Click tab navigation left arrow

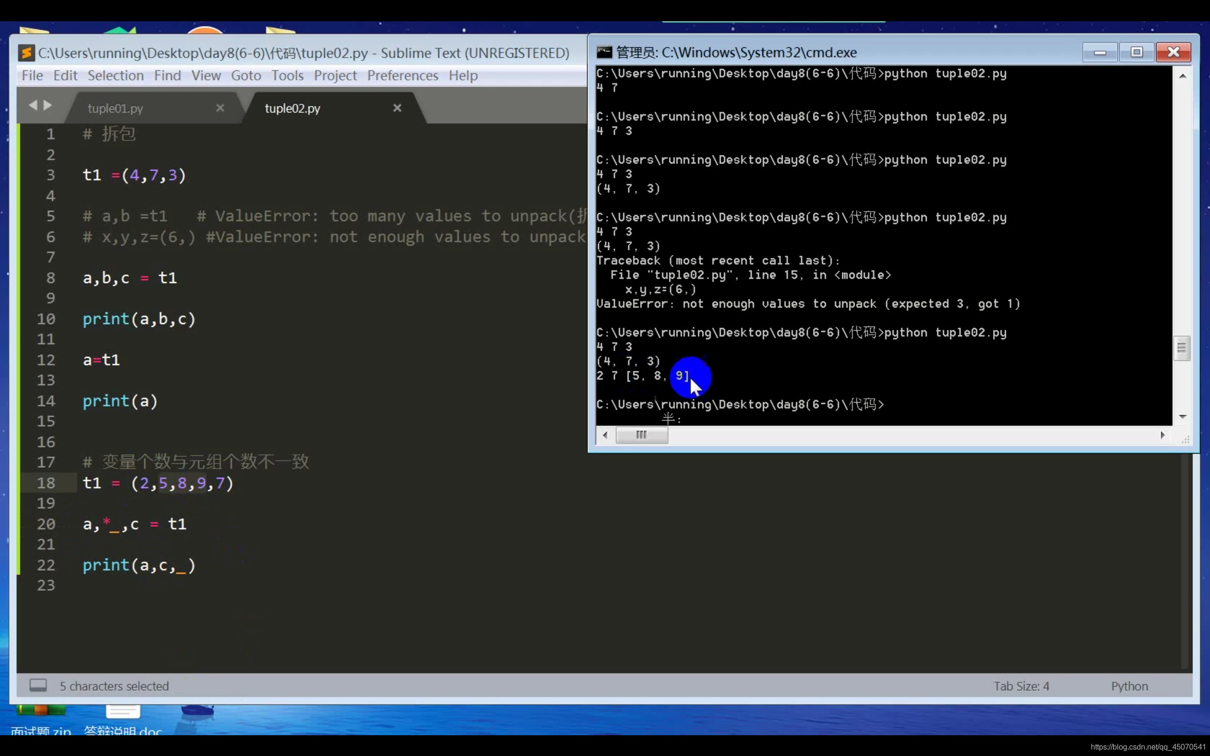(33, 105)
